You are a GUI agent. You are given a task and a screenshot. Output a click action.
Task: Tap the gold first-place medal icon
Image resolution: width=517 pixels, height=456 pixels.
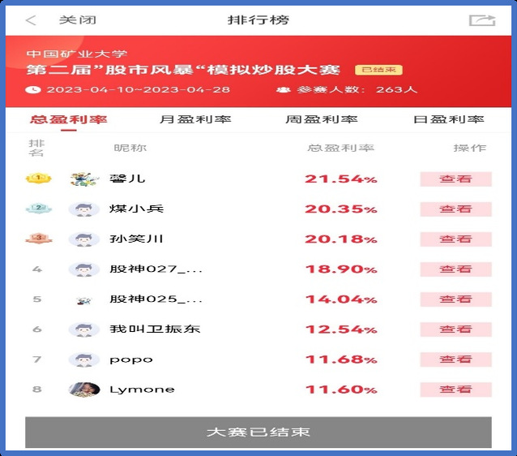(37, 179)
